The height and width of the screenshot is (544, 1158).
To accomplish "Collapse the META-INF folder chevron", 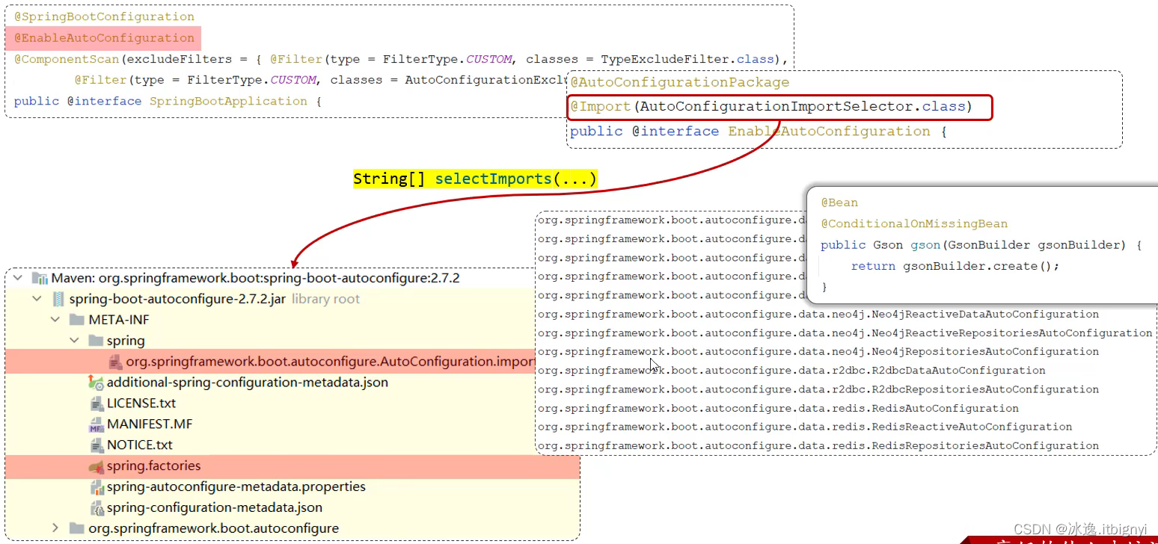I will click(55, 320).
